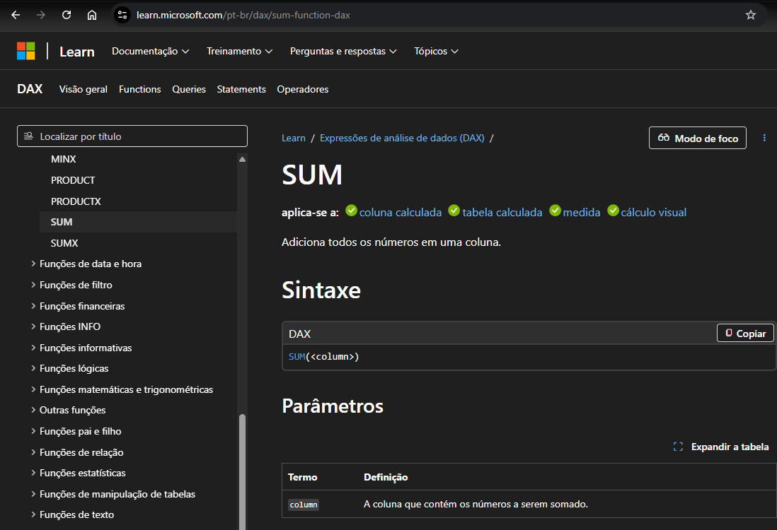
Task: View site information icon in address bar
Action: point(122,15)
